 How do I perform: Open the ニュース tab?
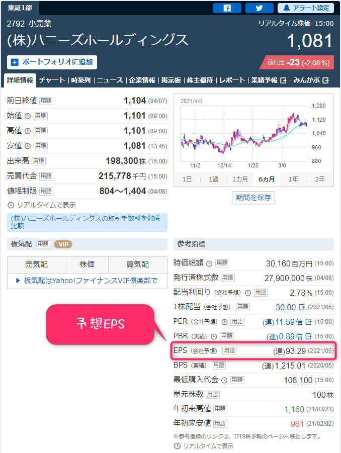tap(110, 80)
